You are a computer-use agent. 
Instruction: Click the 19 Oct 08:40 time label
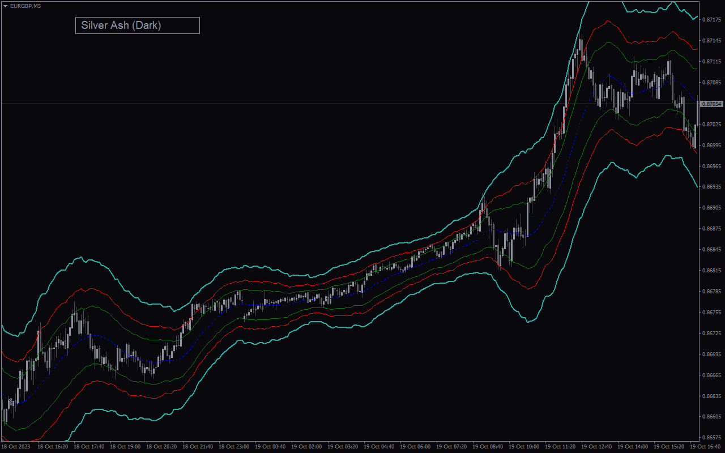[x=488, y=447]
